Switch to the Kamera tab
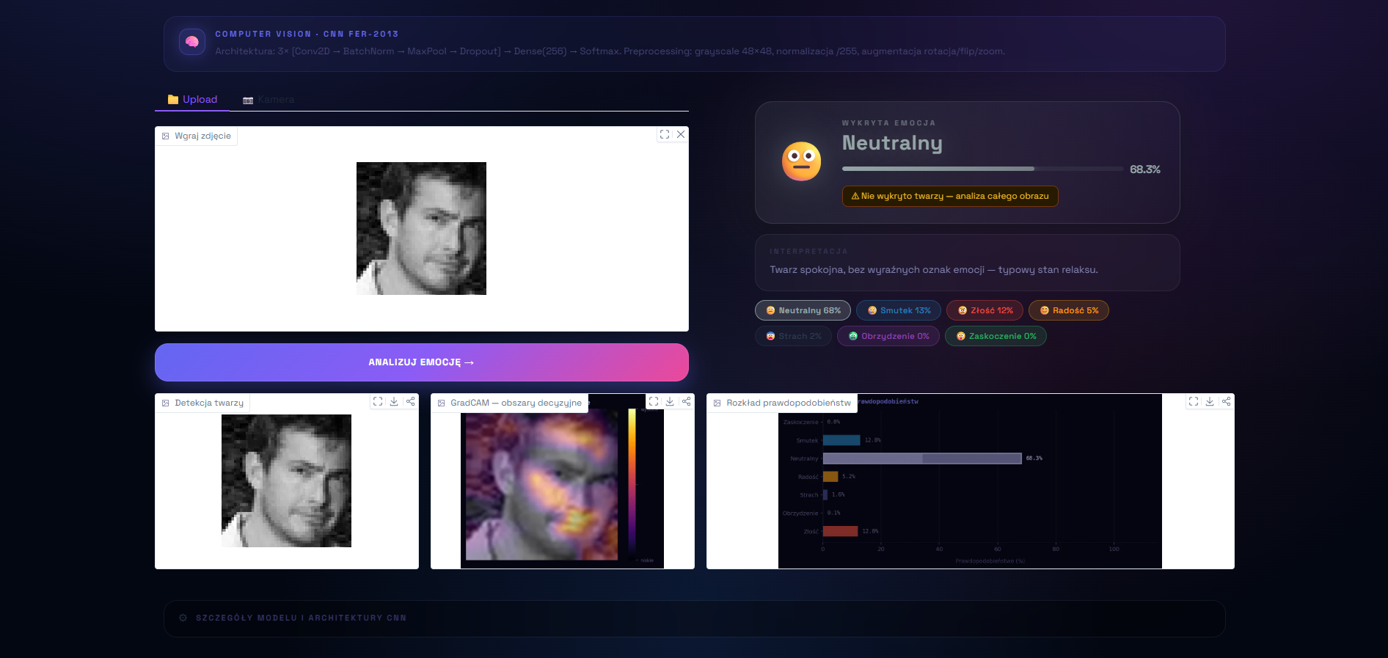The height and width of the screenshot is (658, 1388). 269,99
